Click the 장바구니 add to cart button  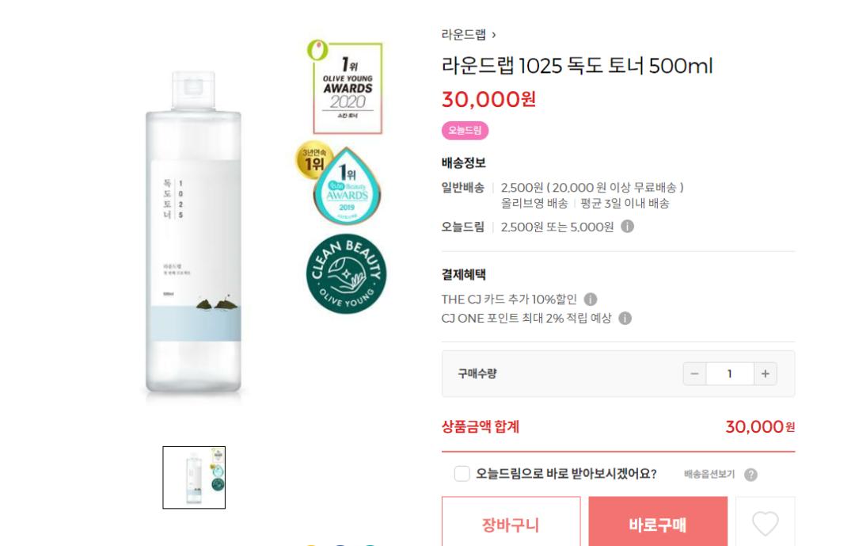[x=511, y=521]
